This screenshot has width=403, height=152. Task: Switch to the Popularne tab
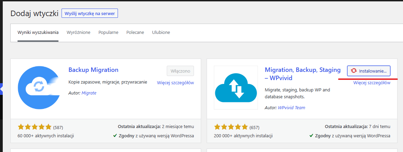(x=108, y=33)
